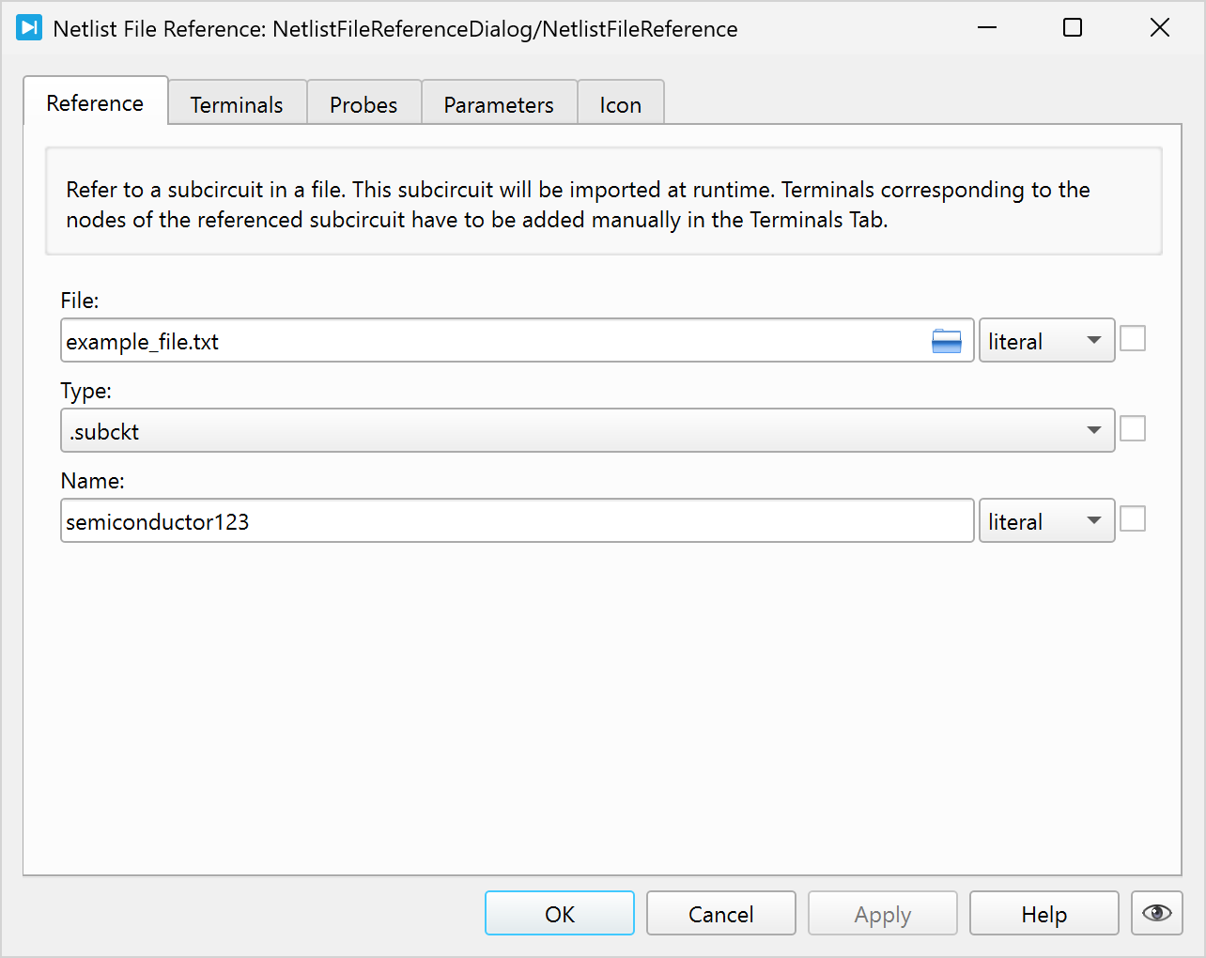Switch to the Terminals tab
This screenshot has width=1206, height=958.
coord(237,104)
